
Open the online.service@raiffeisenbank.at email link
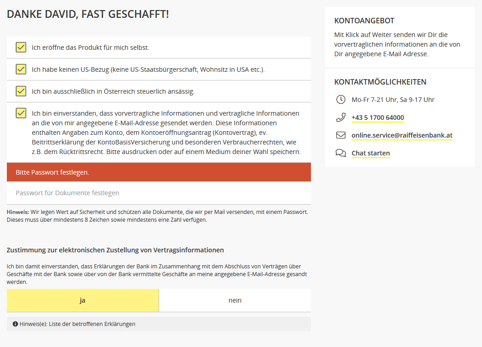[x=402, y=135]
